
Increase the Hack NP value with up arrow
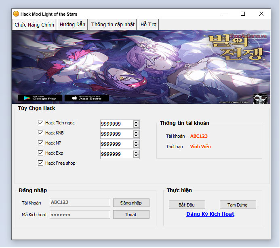[136, 143]
